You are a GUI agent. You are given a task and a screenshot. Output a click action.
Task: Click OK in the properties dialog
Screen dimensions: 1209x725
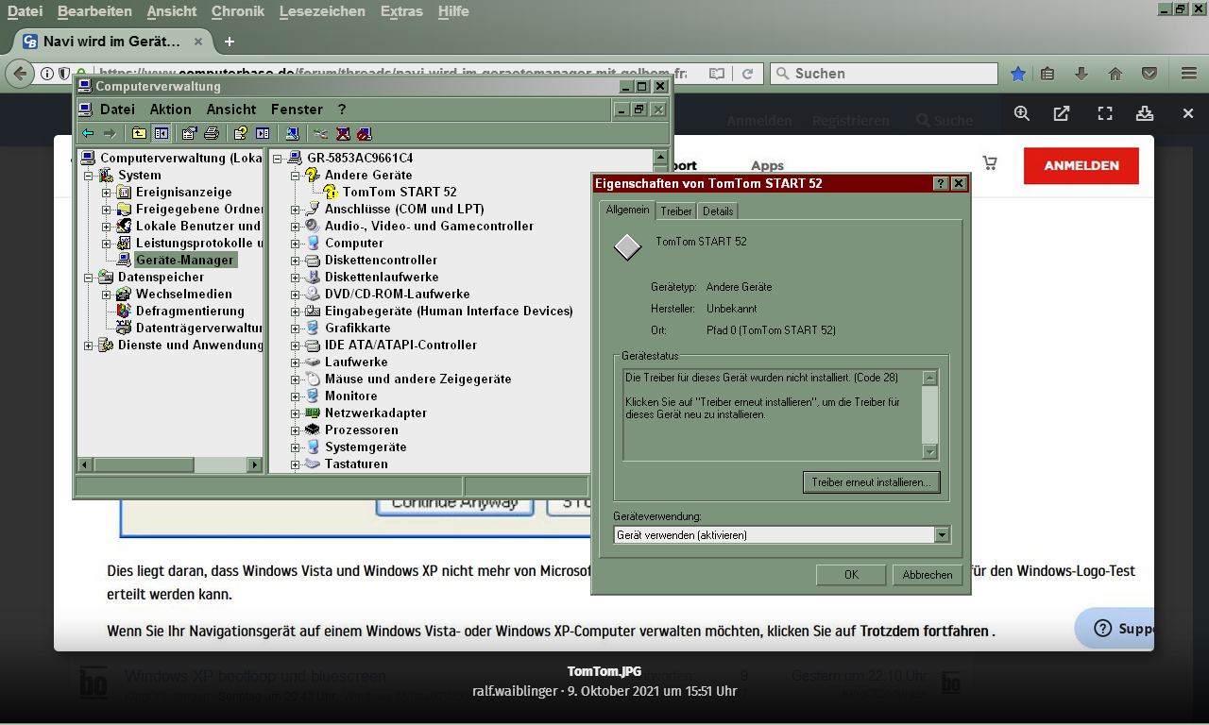click(851, 575)
